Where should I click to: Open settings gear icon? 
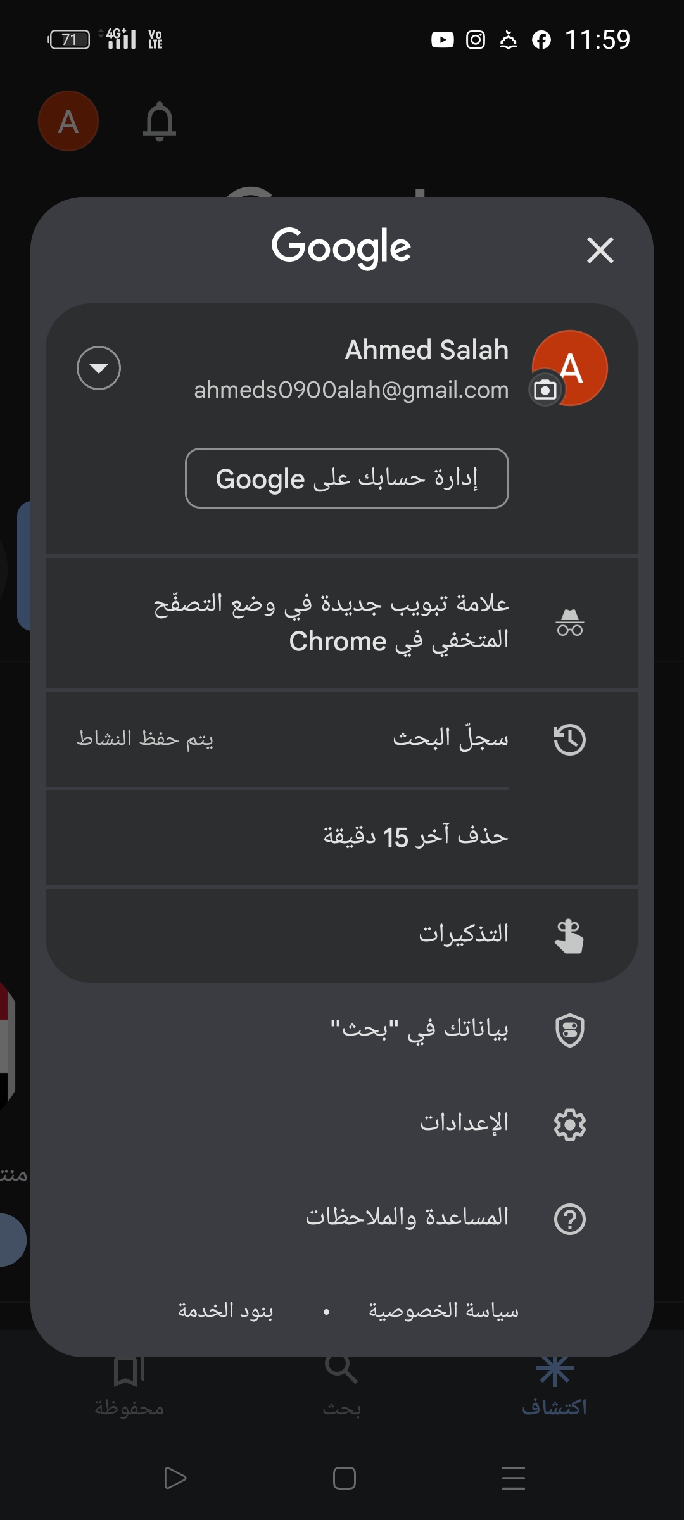(569, 1125)
